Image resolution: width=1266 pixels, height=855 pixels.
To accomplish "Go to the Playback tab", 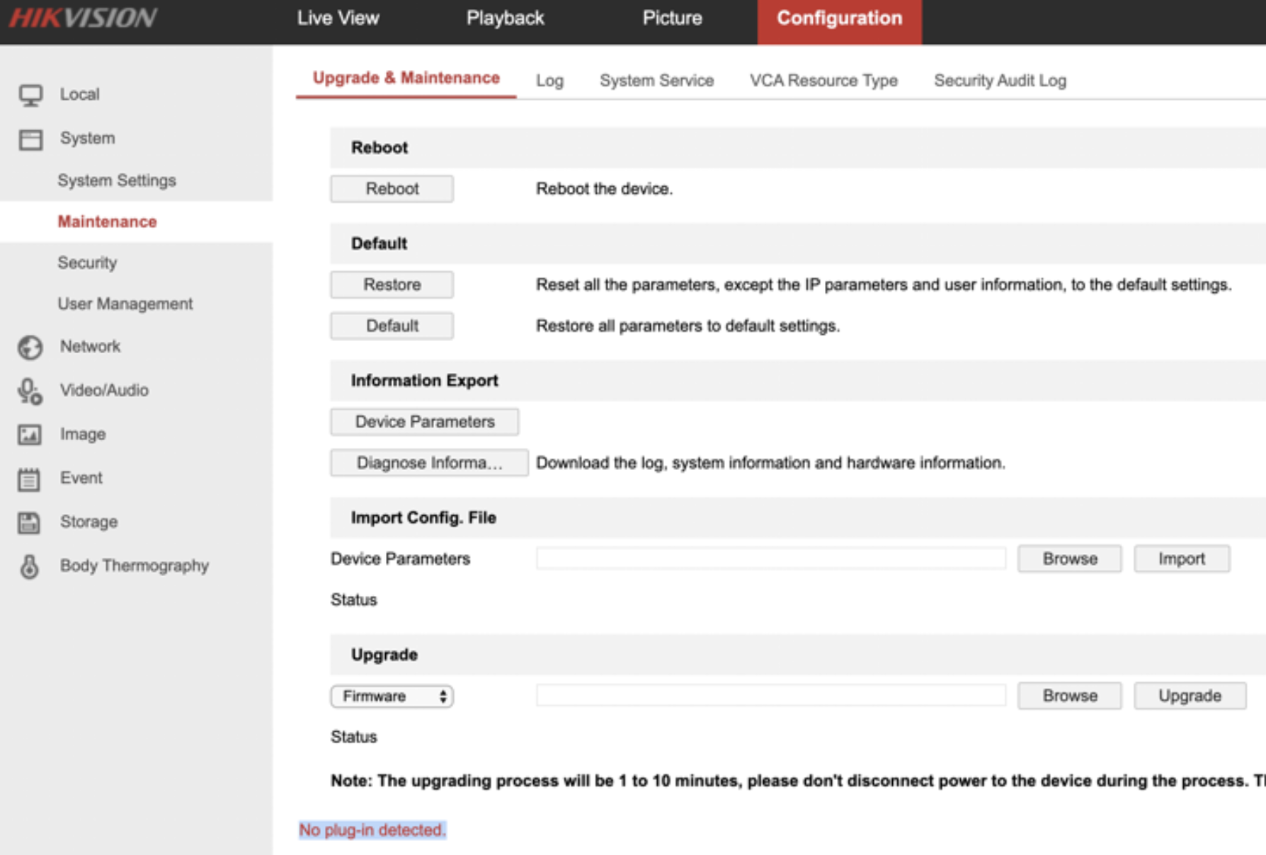I will coord(505,18).
